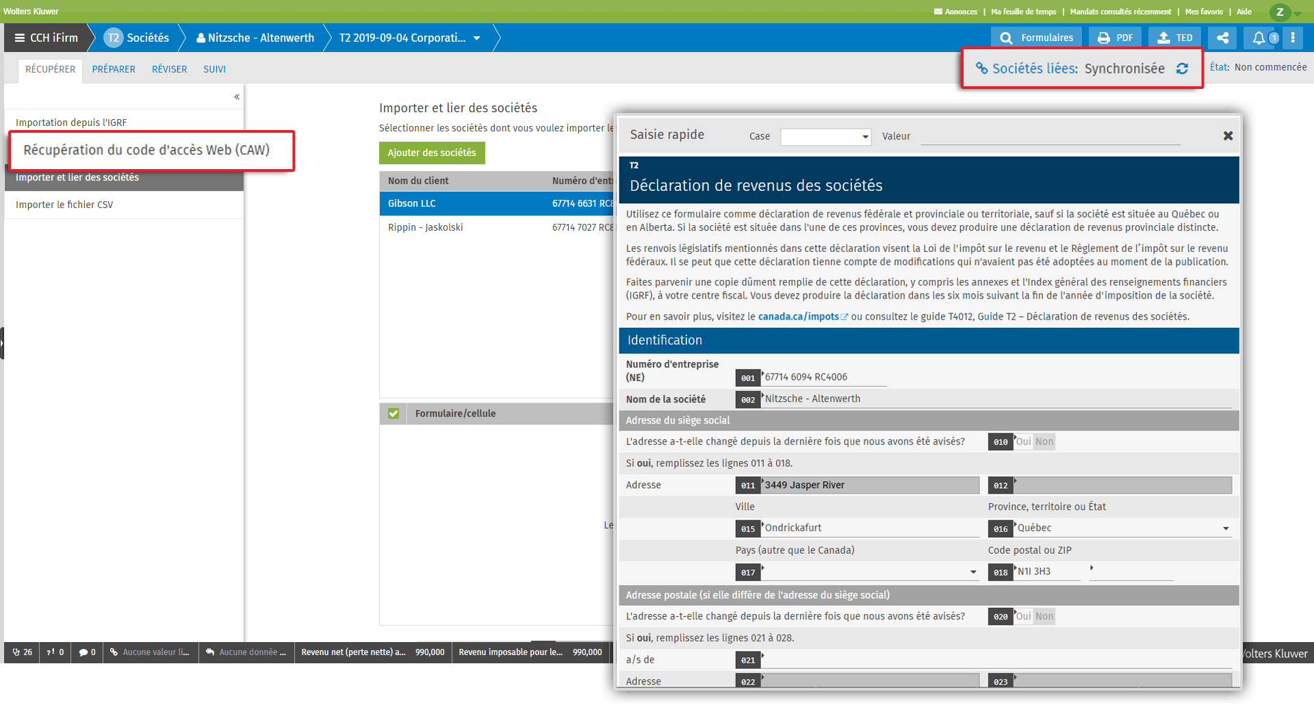Select Oui for line 020
This screenshot has height=716, width=1314.
[x=1023, y=616]
